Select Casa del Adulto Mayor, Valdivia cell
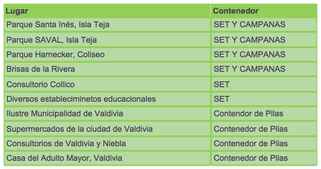321x169 pixels. [107, 158]
